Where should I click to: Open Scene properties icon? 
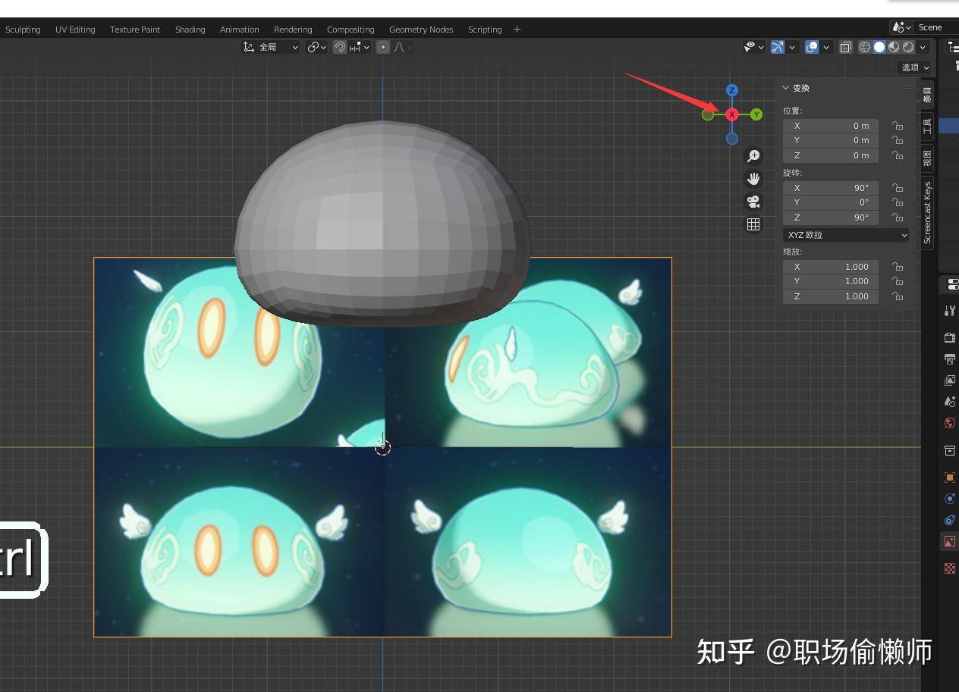point(950,401)
